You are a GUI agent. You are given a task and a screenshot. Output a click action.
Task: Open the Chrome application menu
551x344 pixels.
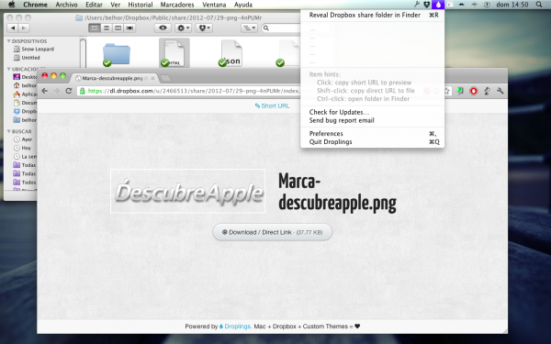tap(35, 5)
